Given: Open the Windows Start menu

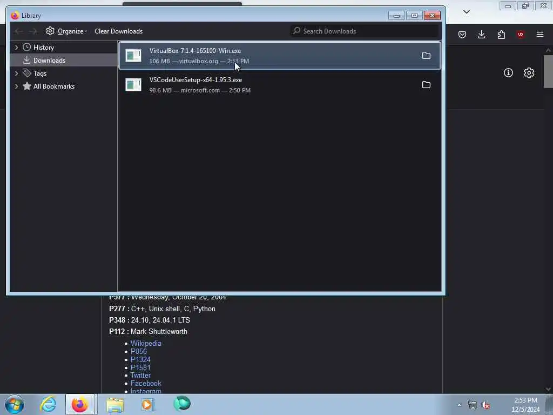Looking at the screenshot, I should pos(15,404).
